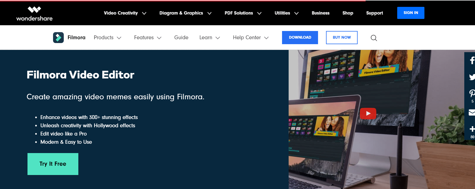The width and height of the screenshot is (475, 189).
Task: Click the BUY NOW button
Action: click(x=342, y=38)
